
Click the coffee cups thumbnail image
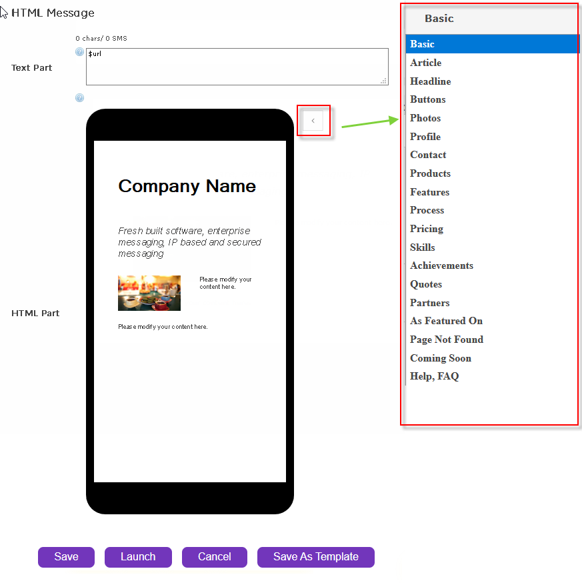(149, 293)
